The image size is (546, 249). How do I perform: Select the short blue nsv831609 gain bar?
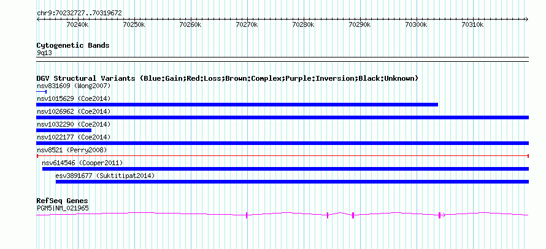[42, 92]
